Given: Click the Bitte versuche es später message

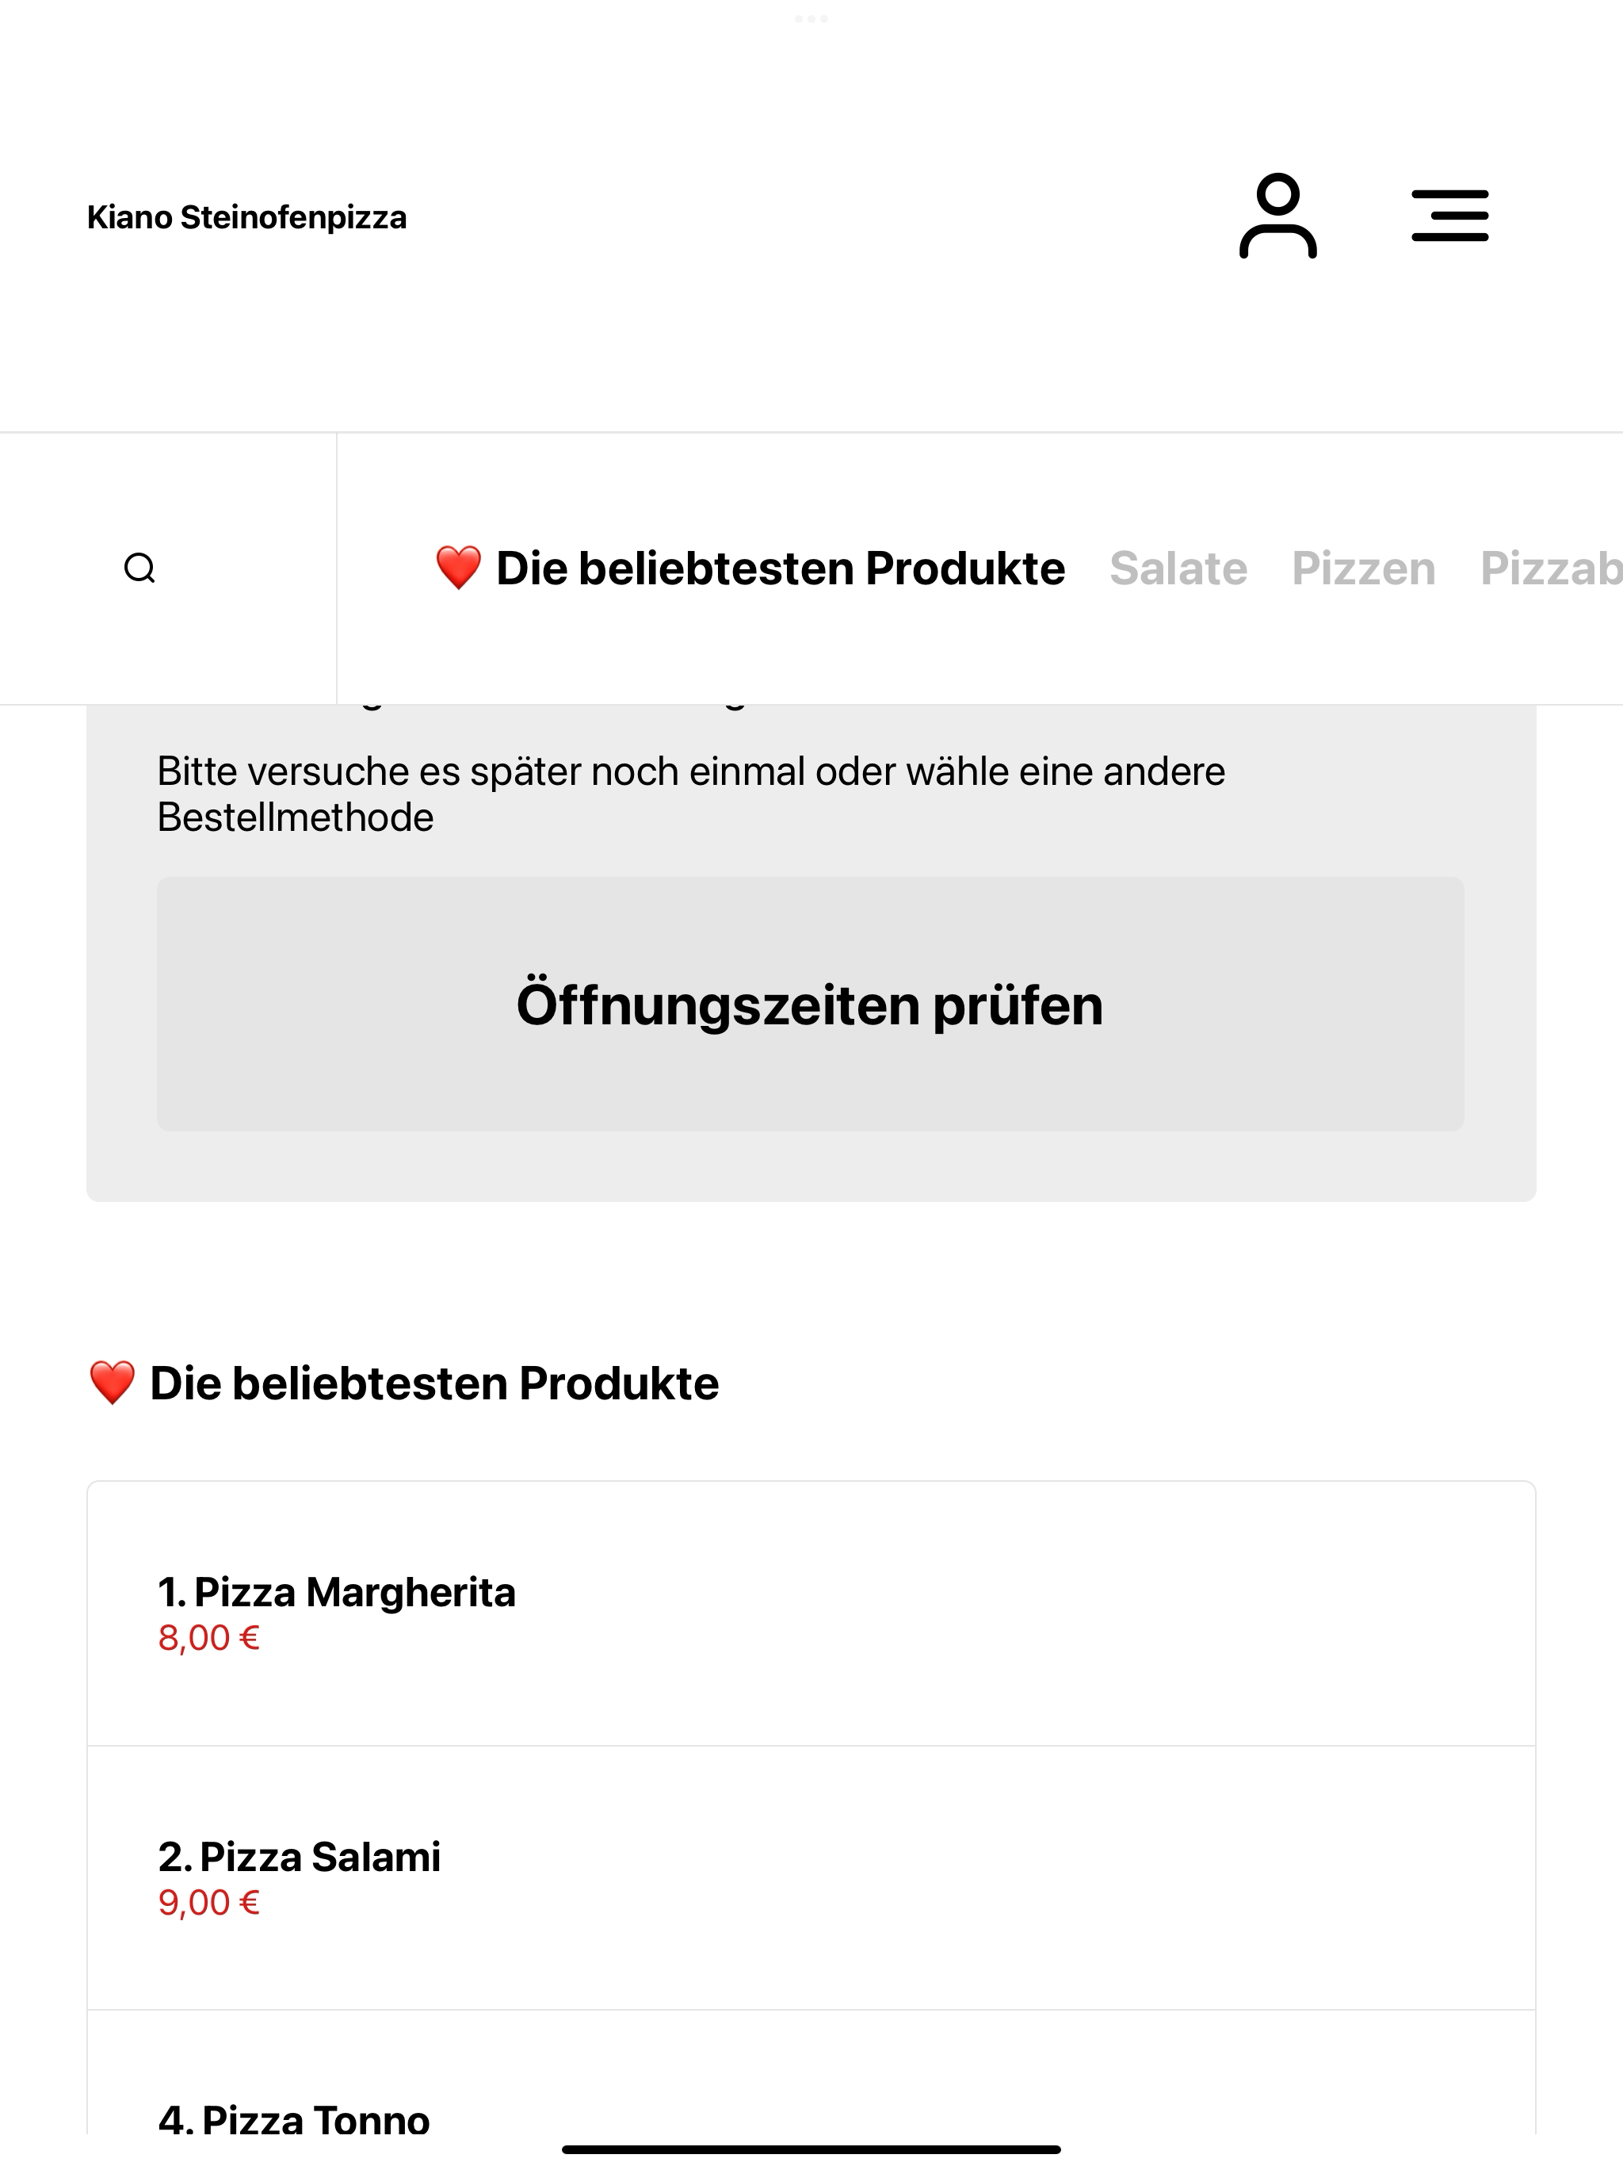Looking at the screenshot, I should 691,794.
